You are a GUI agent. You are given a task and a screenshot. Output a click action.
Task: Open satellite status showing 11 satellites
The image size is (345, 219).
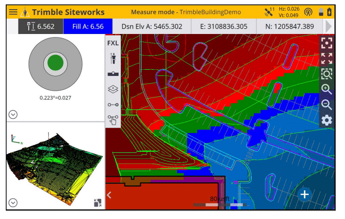pos(269,12)
